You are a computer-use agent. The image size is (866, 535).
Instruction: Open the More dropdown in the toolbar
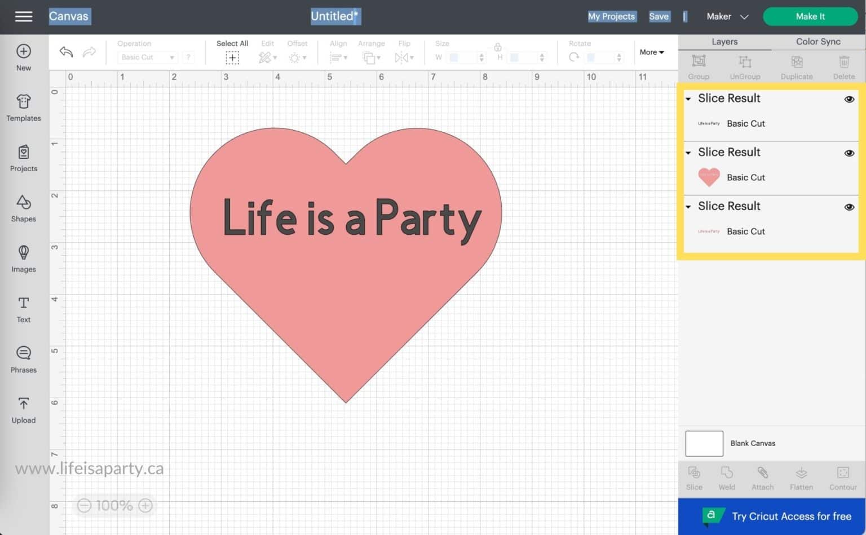point(651,52)
